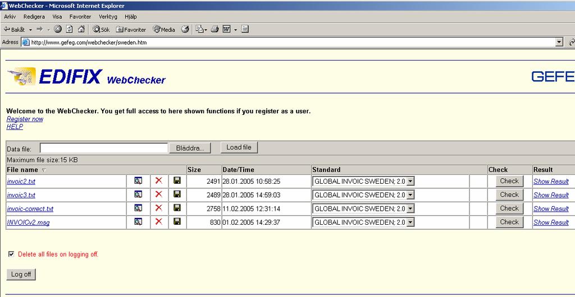Delete invoic3.txt with red X icon
Viewport: 575px width, 297px height.
pos(159,194)
